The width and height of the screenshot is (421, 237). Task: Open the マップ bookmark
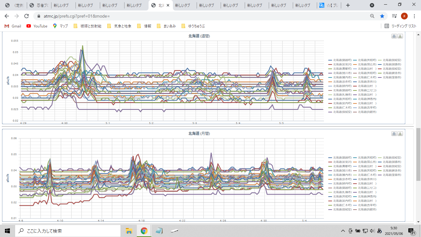(x=60, y=26)
